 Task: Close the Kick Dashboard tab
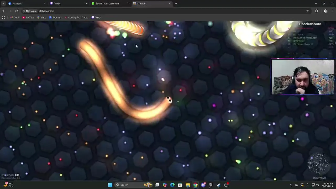pos(128,3)
